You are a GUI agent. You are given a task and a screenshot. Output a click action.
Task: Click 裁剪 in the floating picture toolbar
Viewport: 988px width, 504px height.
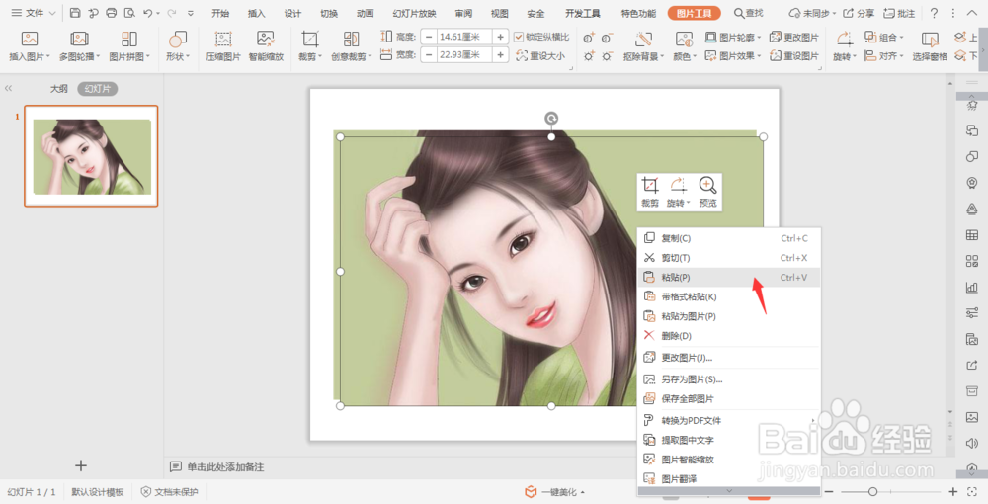(x=650, y=192)
